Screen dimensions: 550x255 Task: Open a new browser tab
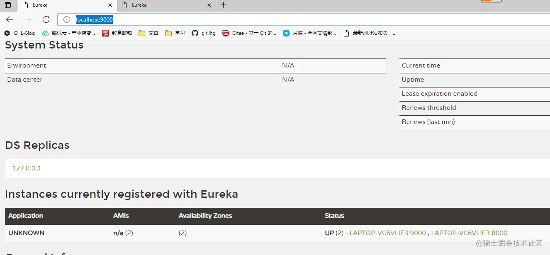[223, 5]
